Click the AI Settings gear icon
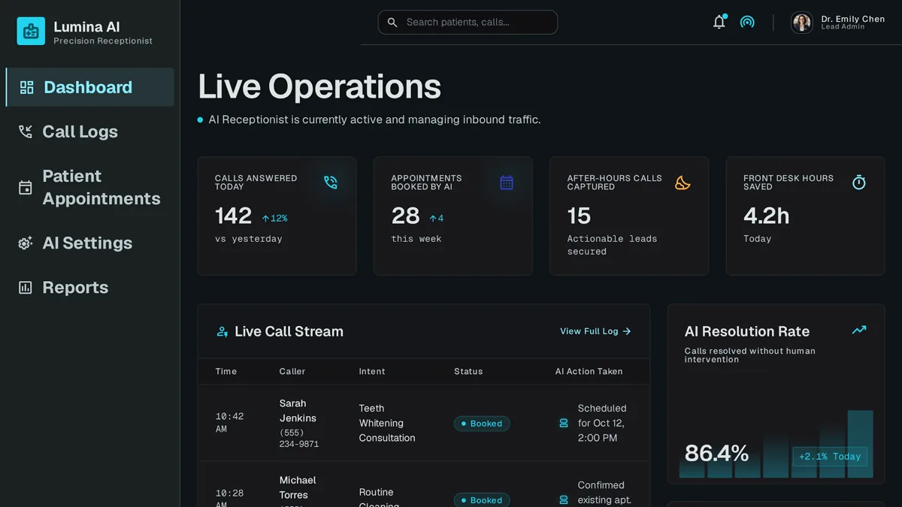 tap(26, 243)
